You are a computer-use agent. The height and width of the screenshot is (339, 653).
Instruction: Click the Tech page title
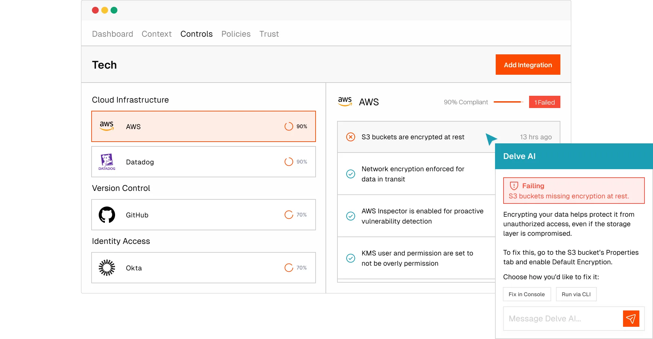104,65
